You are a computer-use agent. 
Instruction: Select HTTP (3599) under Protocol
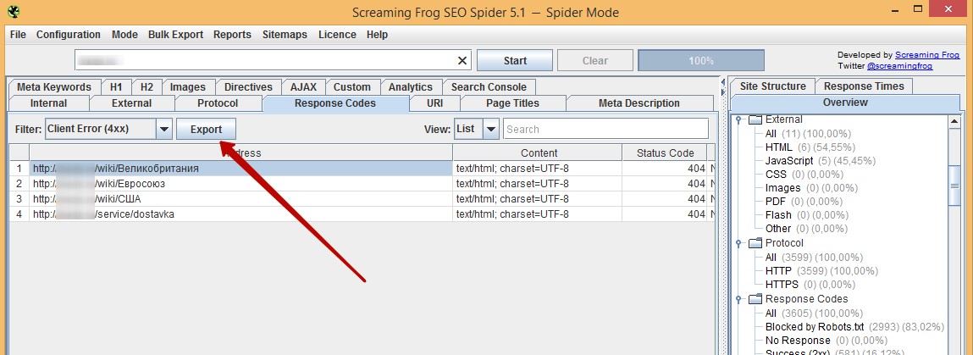pos(821,271)
